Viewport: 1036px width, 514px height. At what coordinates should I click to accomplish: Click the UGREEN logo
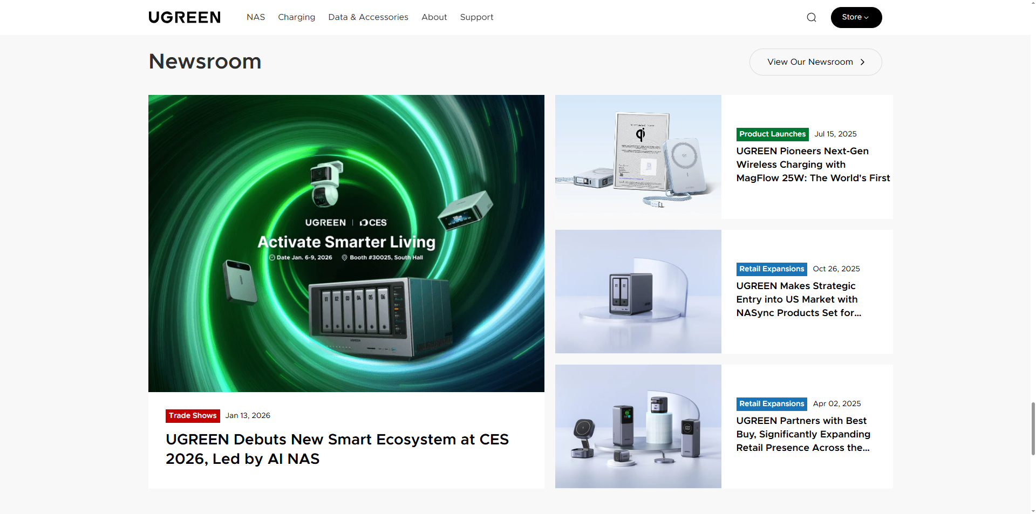pos(185,17)
